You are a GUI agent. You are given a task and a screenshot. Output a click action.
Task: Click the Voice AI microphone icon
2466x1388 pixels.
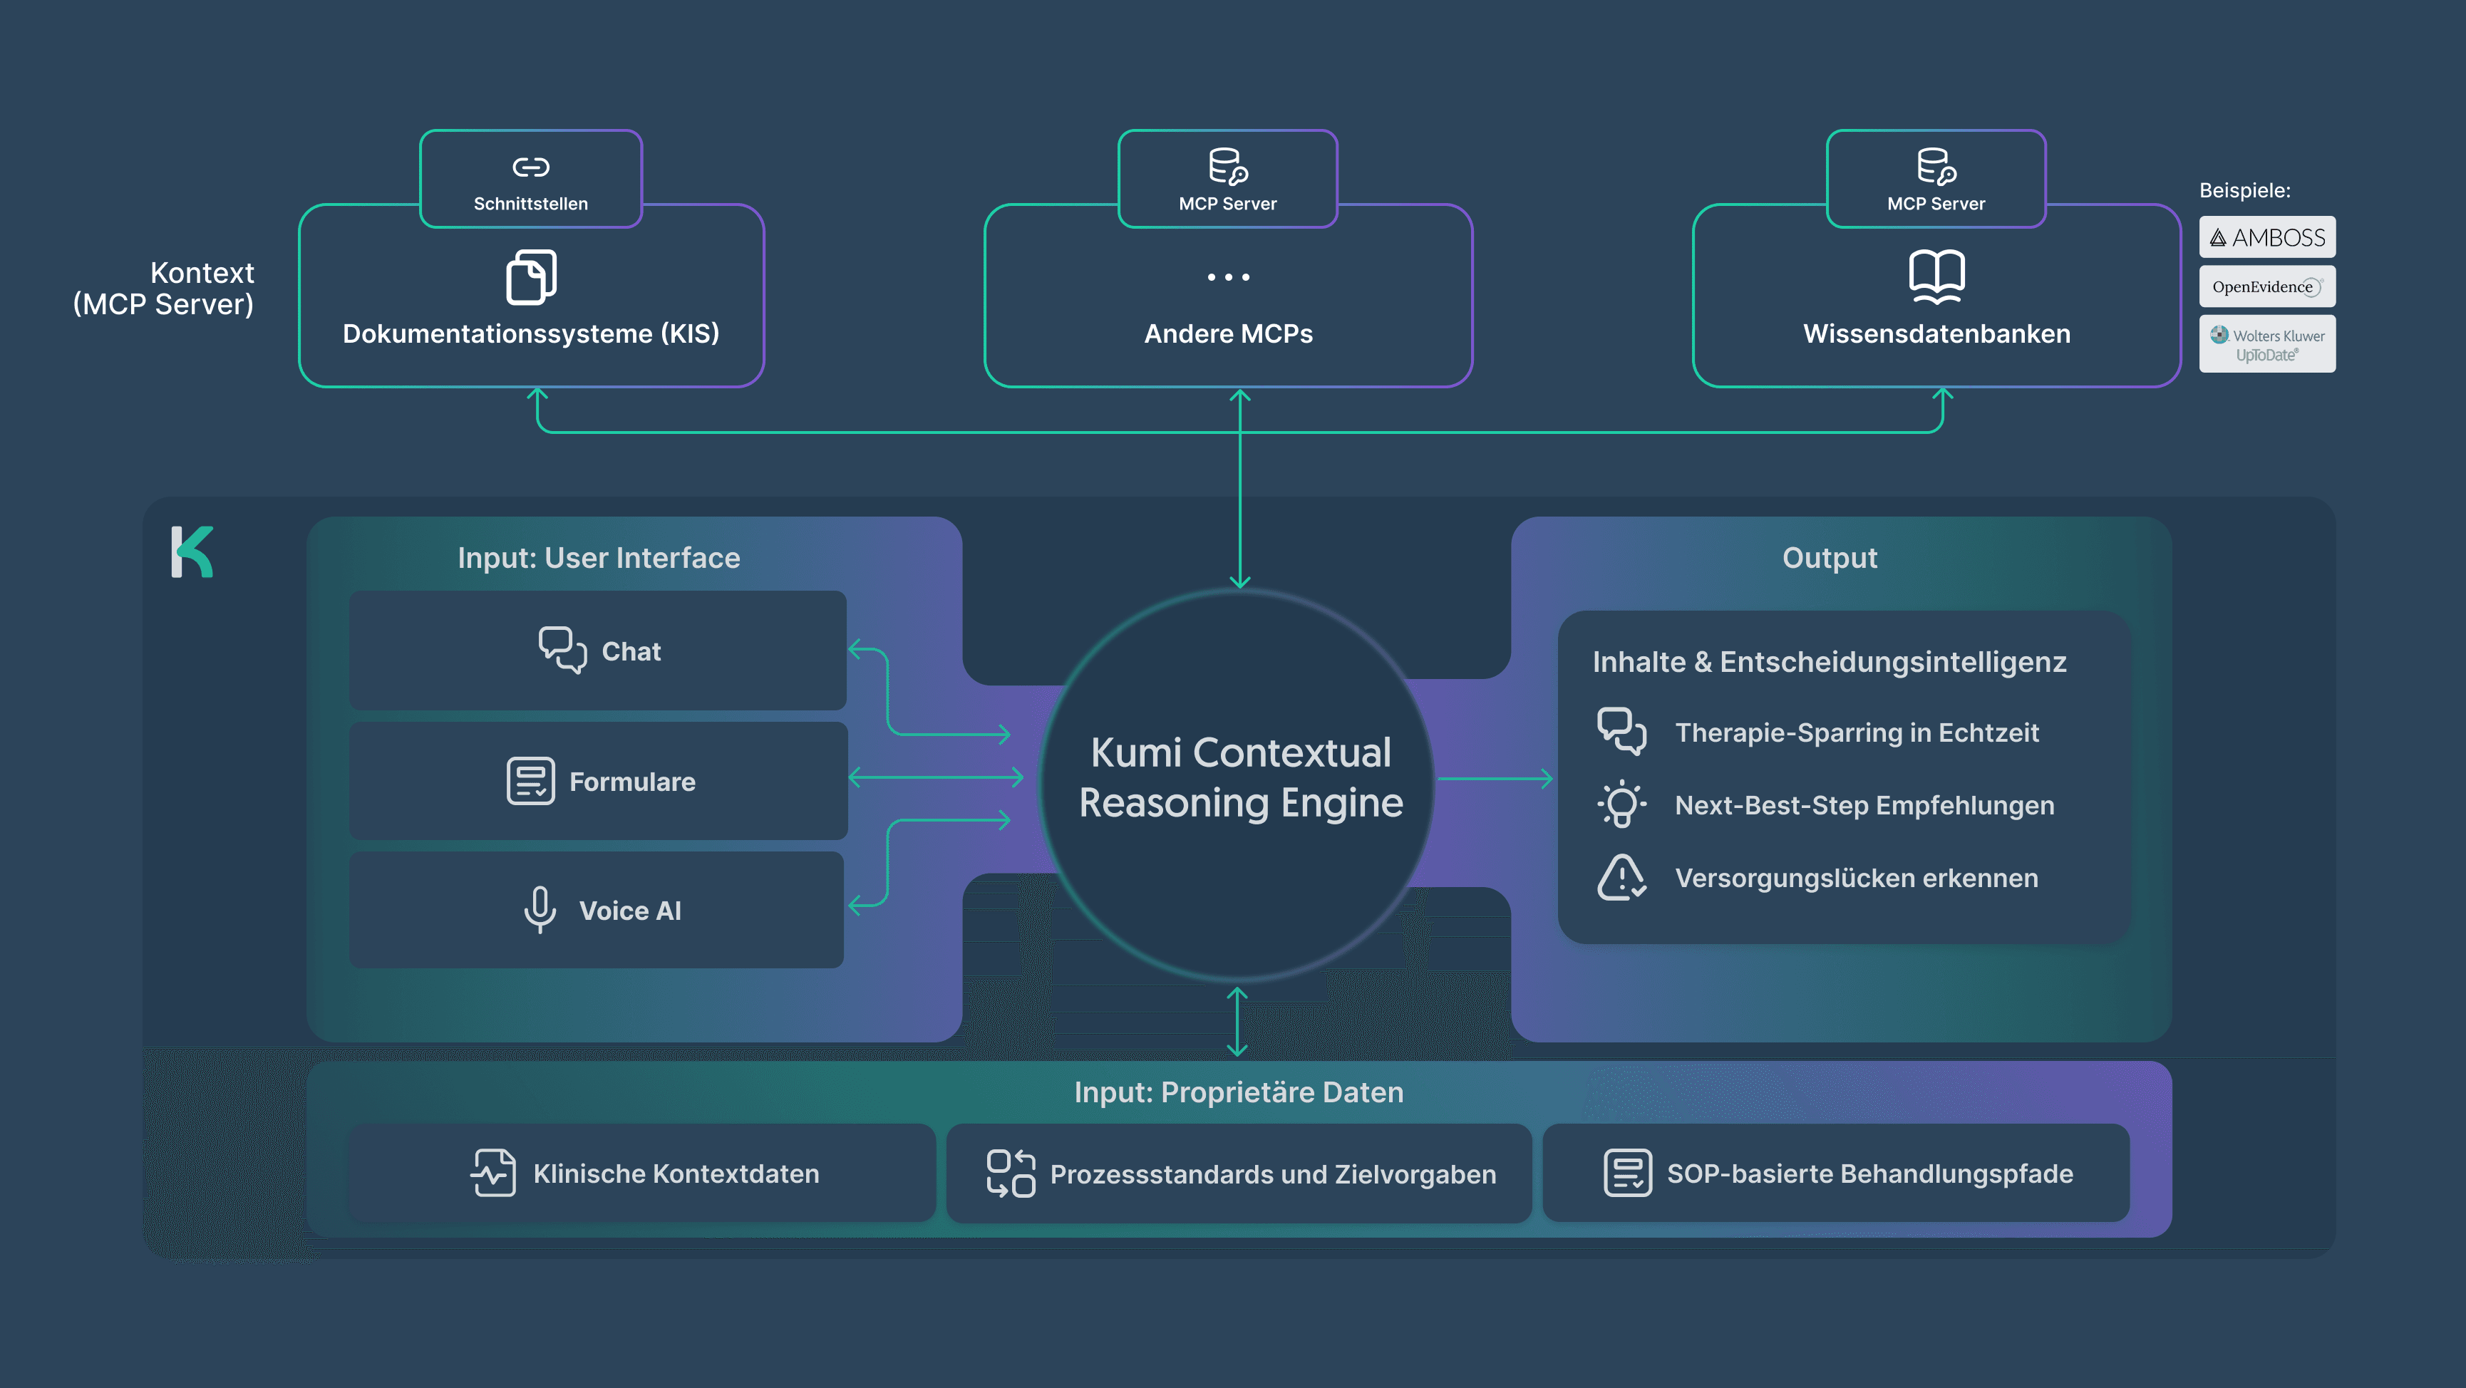point(540,909)
